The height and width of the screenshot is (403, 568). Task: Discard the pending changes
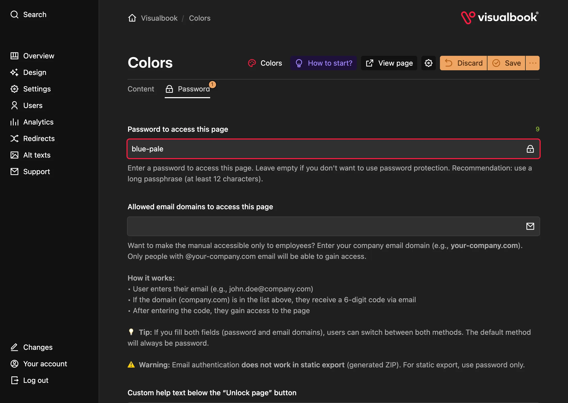coord(463,63)
